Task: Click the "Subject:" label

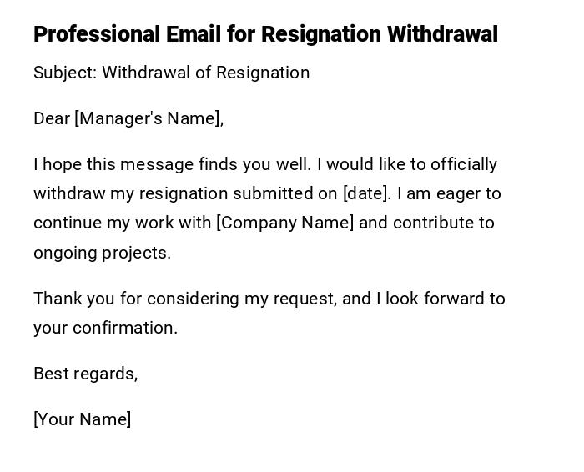Action: click(x=65, y=73)
